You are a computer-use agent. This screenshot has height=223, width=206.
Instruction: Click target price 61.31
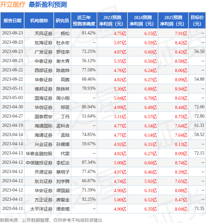point(199,126)
